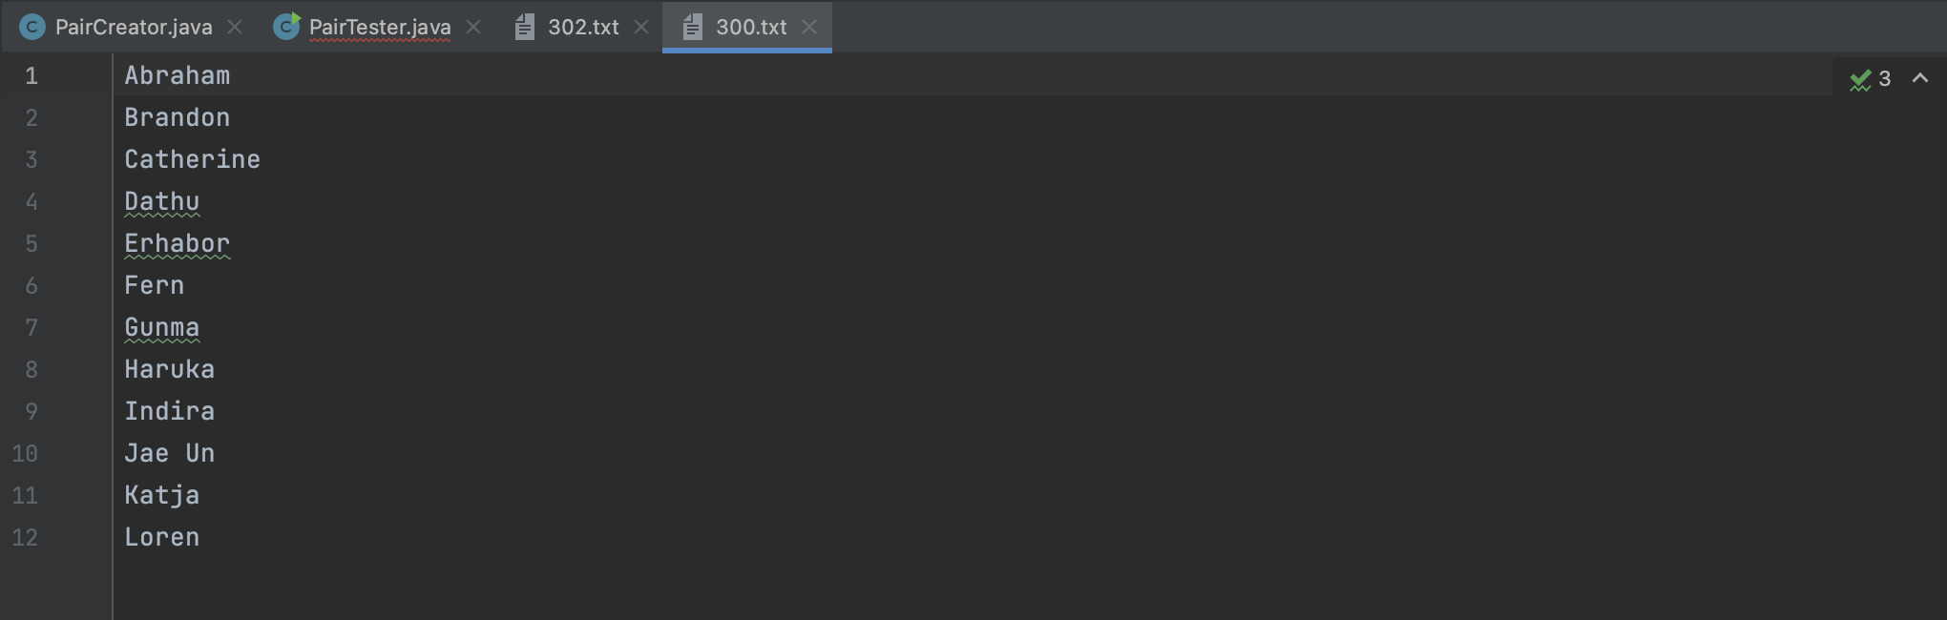Click the underlined word Dathu
The height and width of the screenshot is (620, 1947).
tap(162, 201)
